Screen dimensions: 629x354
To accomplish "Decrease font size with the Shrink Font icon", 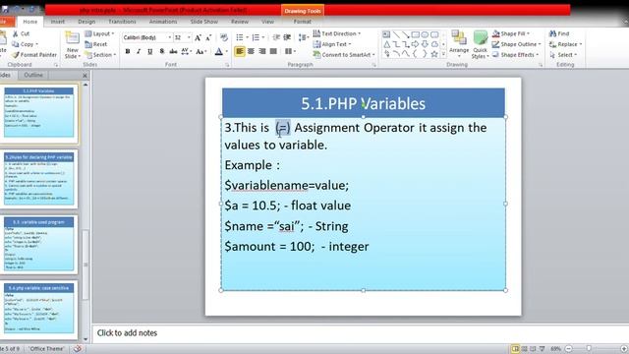I will 208,37.
